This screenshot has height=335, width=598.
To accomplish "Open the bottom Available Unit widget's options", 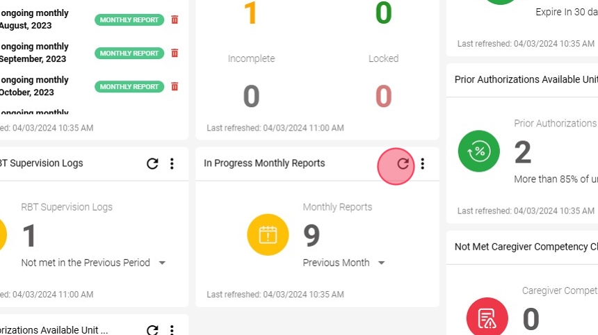I will pos(172,330).
